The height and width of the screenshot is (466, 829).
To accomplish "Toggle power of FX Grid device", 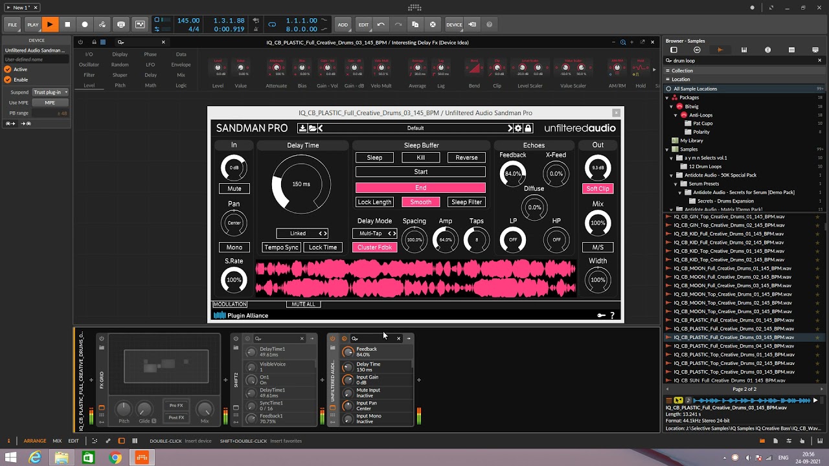I will [102, 338].
